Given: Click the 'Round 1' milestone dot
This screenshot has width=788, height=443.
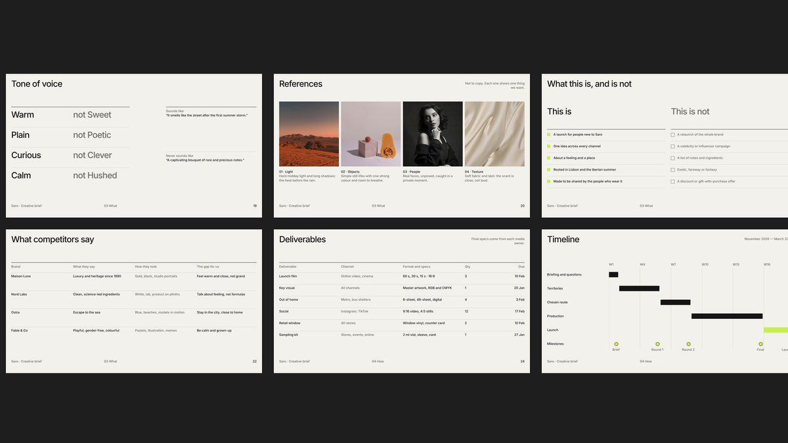Looking at the screenshot, I should [657, 344].
